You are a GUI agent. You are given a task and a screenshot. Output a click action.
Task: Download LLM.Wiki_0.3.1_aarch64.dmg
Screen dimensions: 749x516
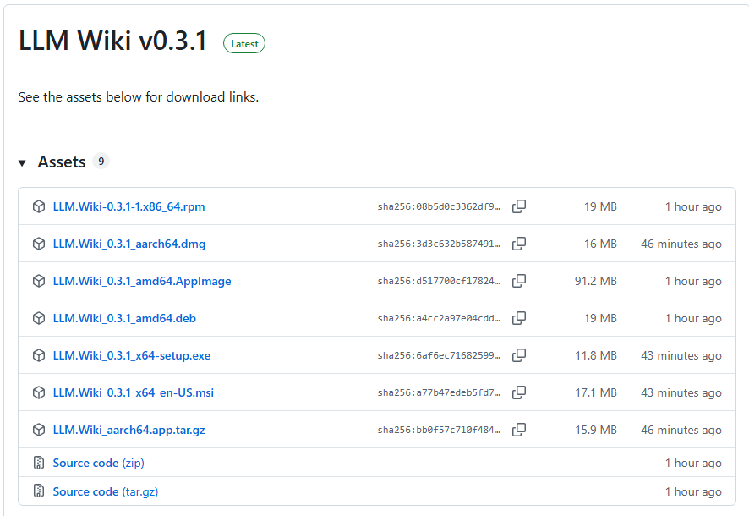point(129,244)
